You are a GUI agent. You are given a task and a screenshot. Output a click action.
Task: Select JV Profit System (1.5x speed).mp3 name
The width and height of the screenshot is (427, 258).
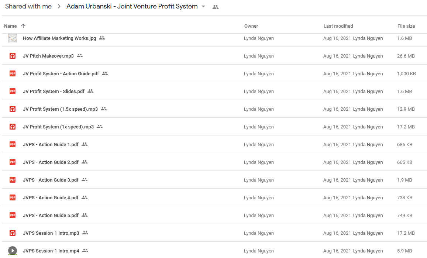[60, 109]
